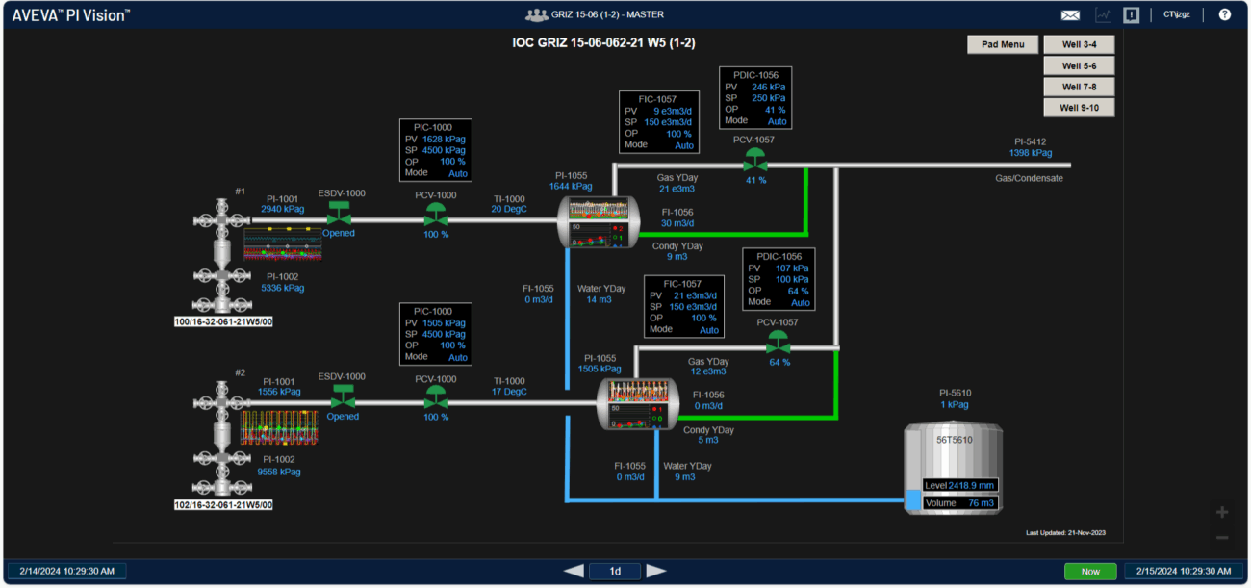Click the well #1 separator vessel graphic

598,222
